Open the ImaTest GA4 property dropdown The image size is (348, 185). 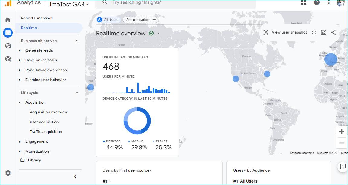point(69,4)
